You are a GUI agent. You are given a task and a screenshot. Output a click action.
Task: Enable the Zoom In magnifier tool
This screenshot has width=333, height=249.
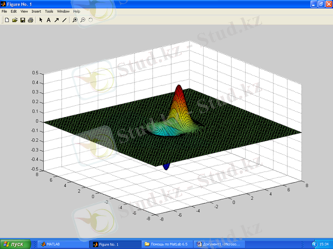[x=75, y=20]
